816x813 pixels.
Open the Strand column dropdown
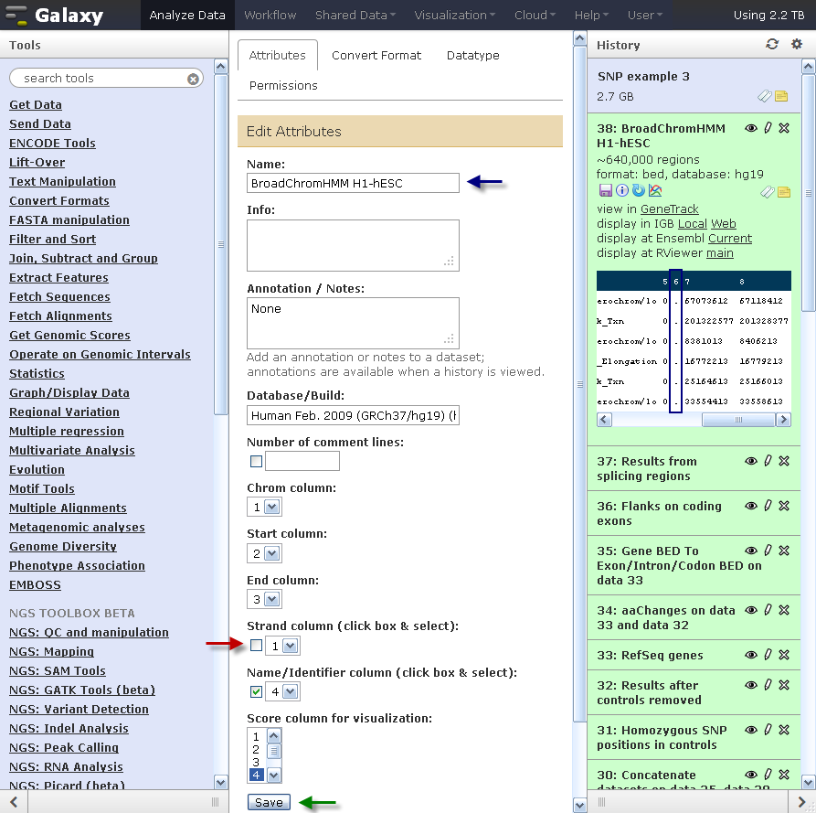[x=282, y=646]
